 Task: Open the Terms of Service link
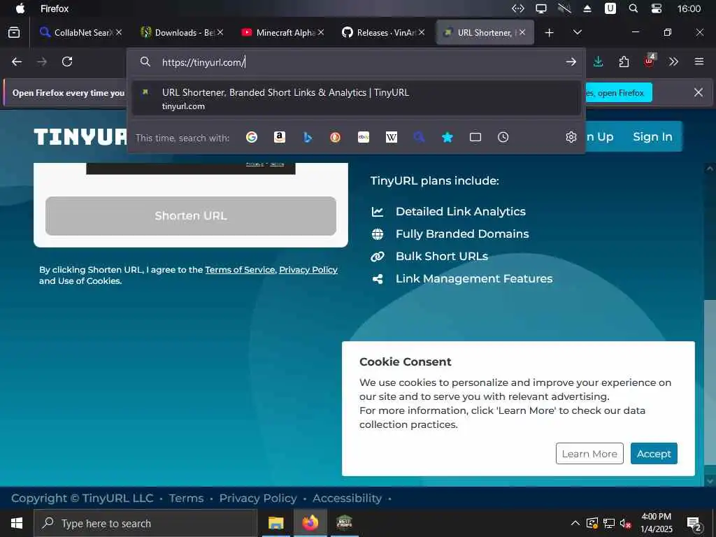pyautogui.click(x=241, y=270)
